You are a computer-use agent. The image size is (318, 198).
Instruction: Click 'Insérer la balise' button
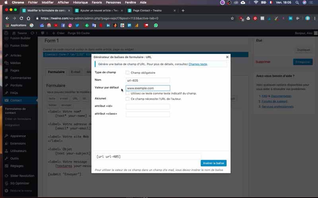coord(213,163)
